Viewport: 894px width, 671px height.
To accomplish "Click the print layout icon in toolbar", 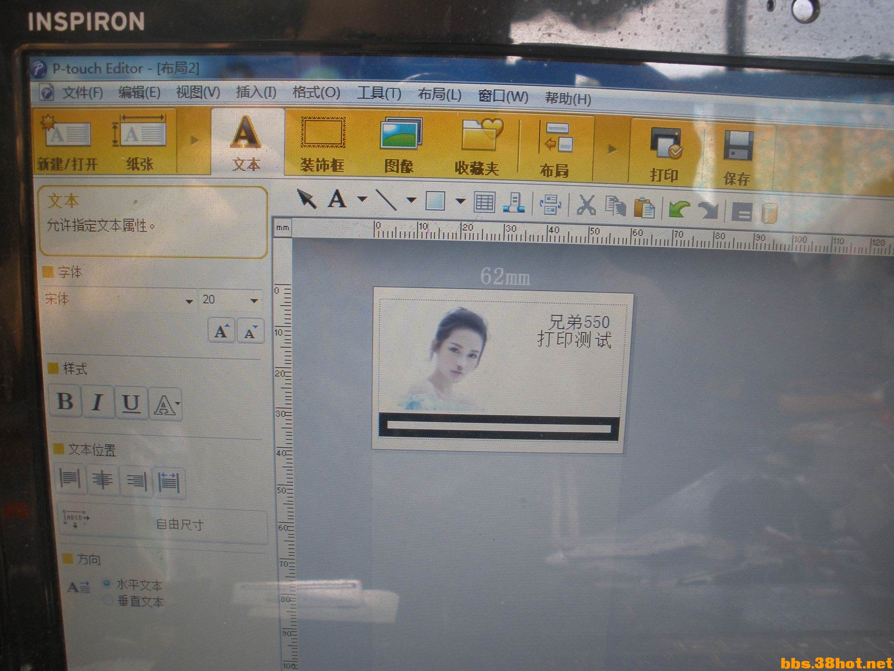I will coord(550,204).
